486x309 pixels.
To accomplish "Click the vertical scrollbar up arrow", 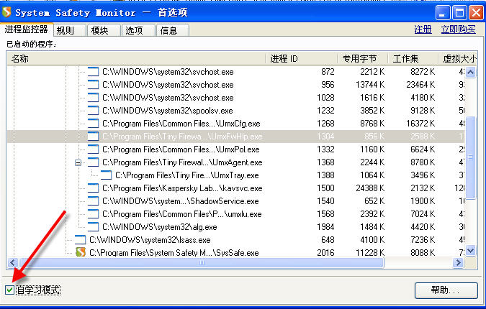I will [470, 73].
